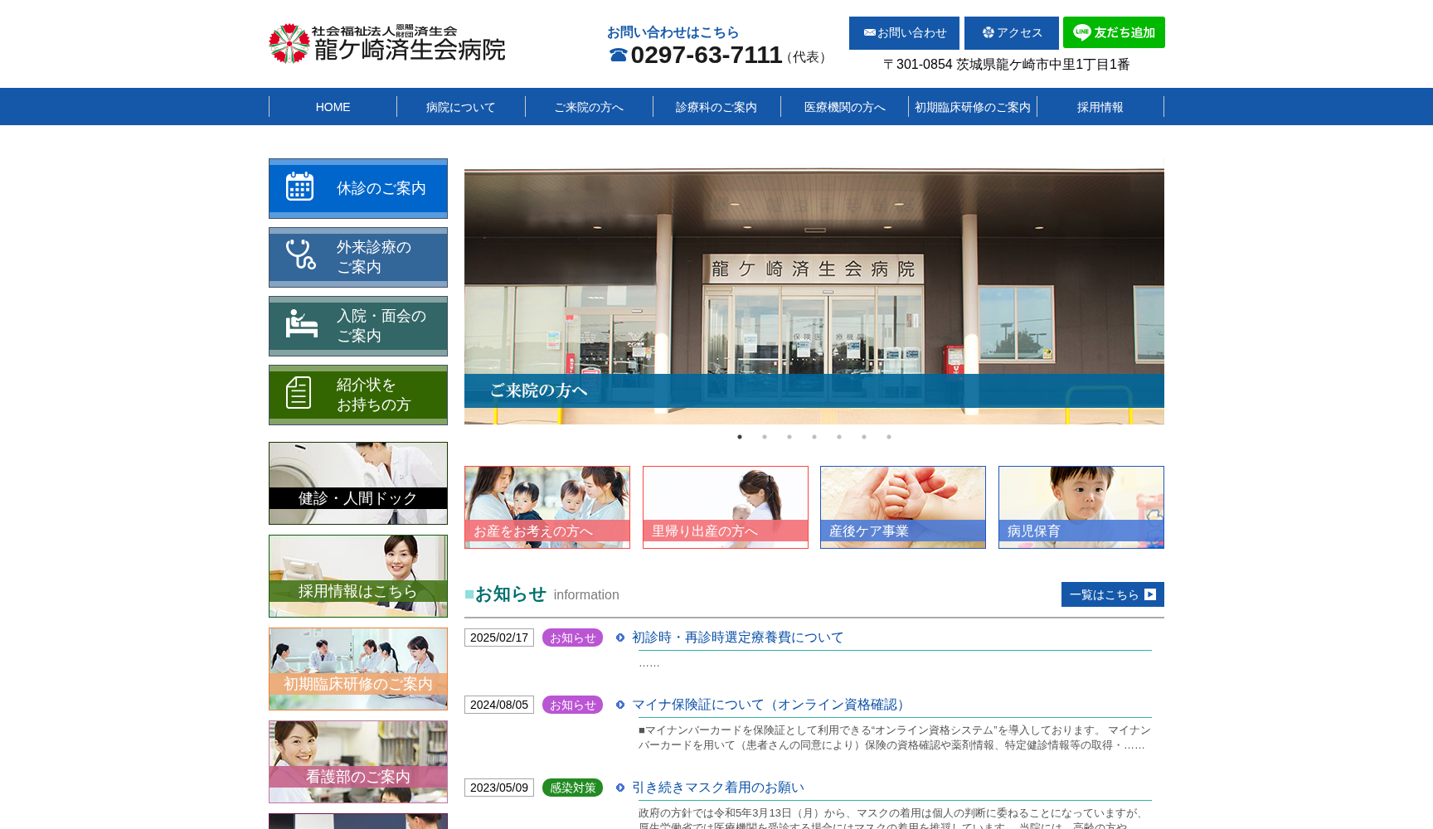Open the HOME menu item
The image size is (1433, 829).
coord(333,107)
